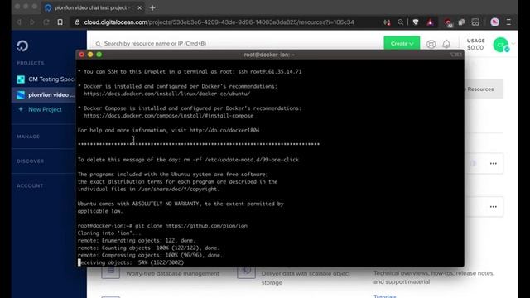Click the browser profile avatar icon
This screenshot has width=530, height=298.
494,22
